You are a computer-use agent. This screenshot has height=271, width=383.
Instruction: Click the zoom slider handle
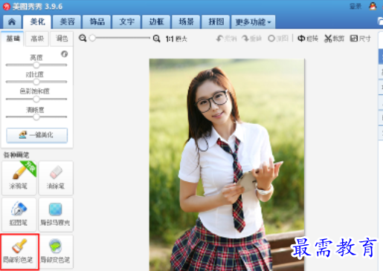coord(92,38)
